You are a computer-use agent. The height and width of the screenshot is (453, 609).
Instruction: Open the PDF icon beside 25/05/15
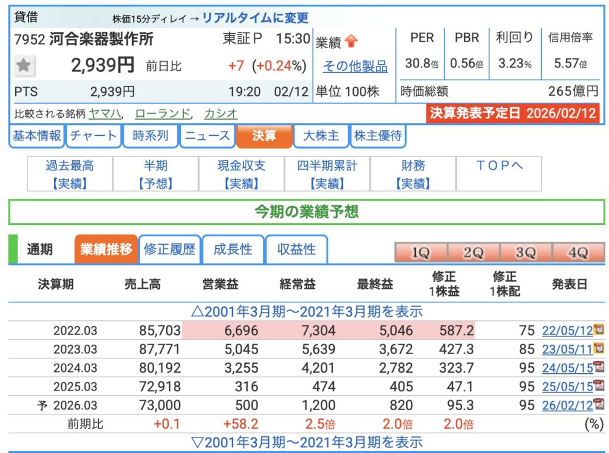click(599, 386)
